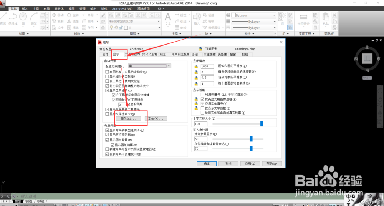Click the Scale (缩放) tool
The image size is (384, 206).
point(73,27)
